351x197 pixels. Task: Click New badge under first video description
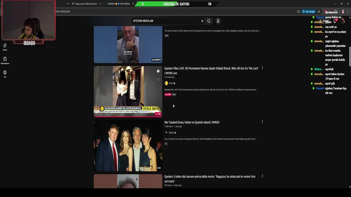[166, 36]
